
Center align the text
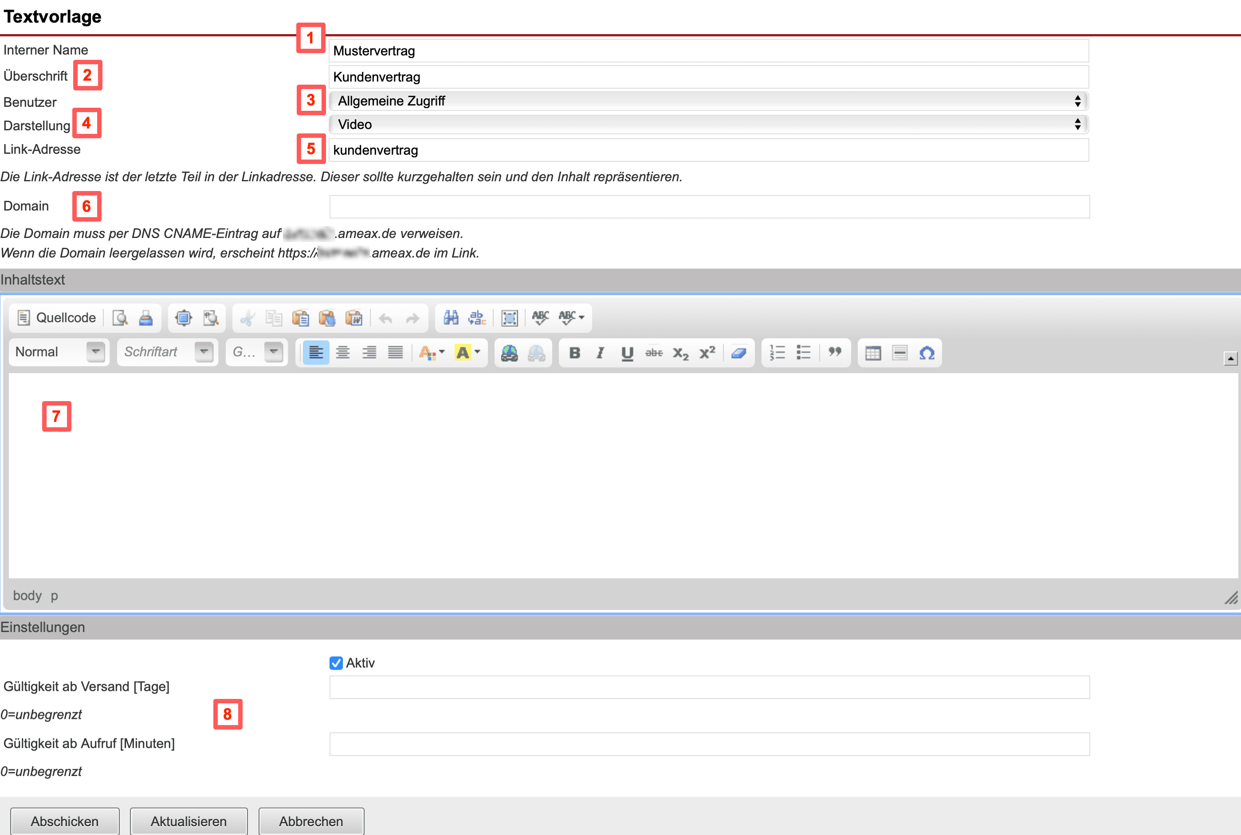click(x=342, y=352)
